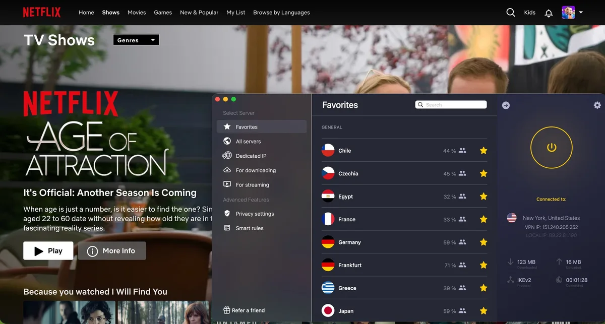Click the Czechia flag icon
Screen dimensions: 605x324
tap(328, 173)
